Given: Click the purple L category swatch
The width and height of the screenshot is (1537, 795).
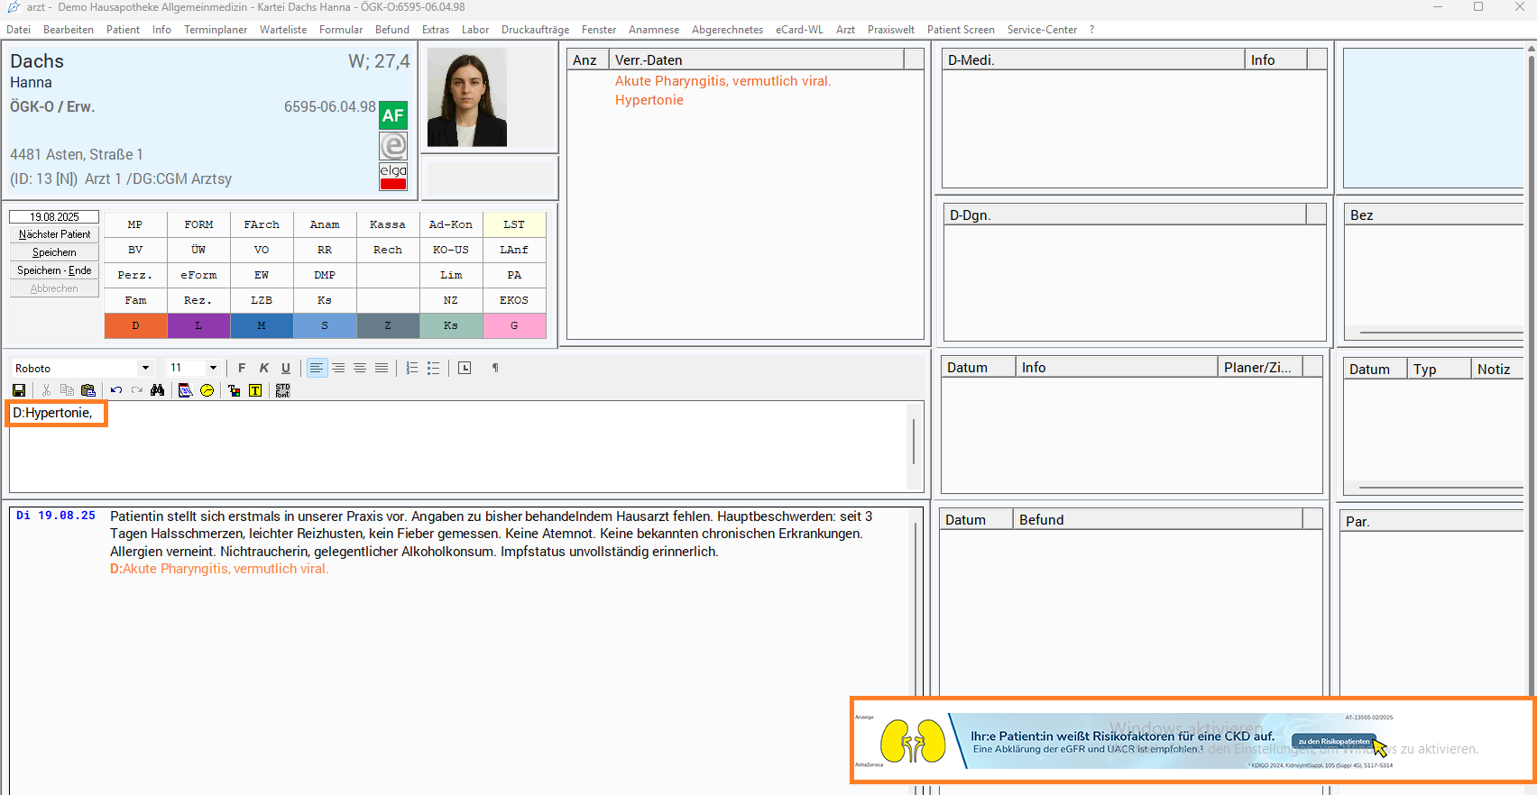Looking at the screenshot, I should 198,325.
